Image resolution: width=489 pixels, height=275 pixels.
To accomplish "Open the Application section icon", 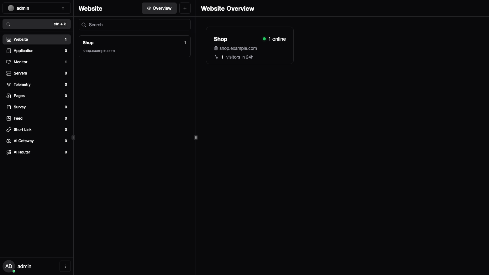I will [x=9, y=51].
